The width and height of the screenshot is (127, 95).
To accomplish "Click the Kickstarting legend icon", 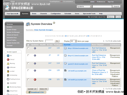I will tap(8, 75).
